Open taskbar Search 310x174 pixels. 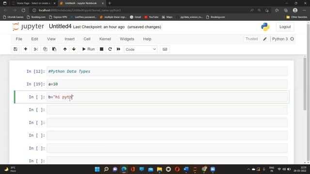106,169
